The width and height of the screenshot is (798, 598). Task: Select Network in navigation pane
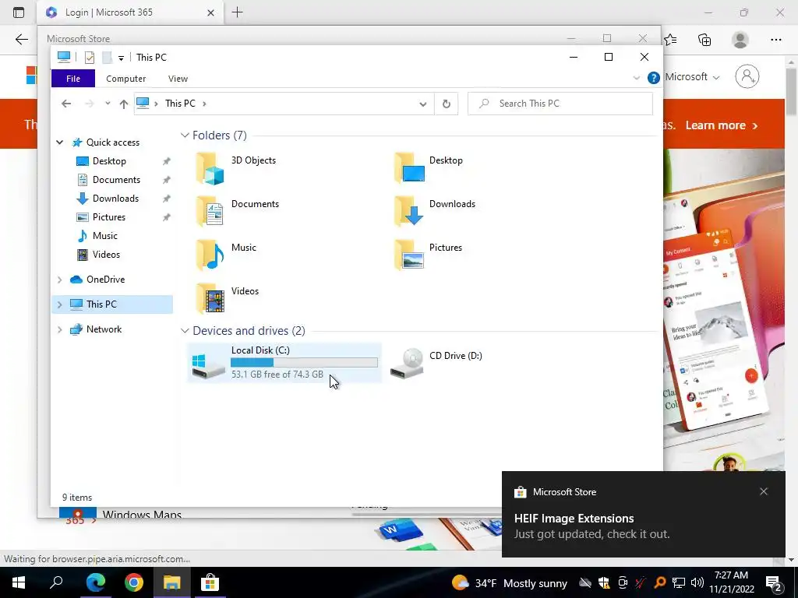click(x=104, y=329)
